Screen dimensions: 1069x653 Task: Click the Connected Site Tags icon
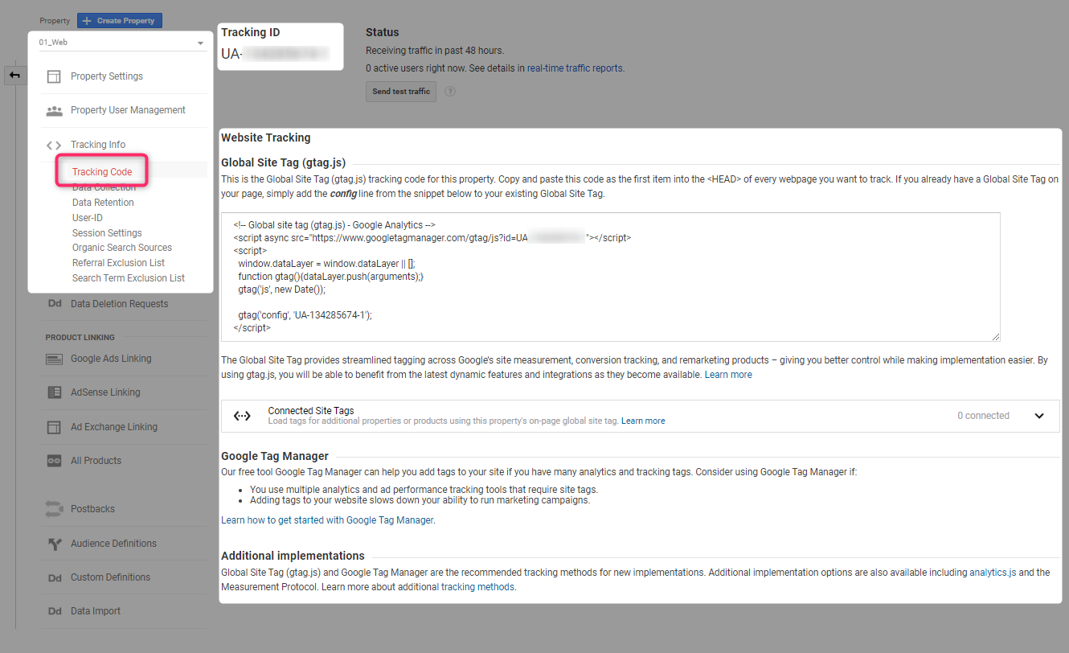click(242, 416)
